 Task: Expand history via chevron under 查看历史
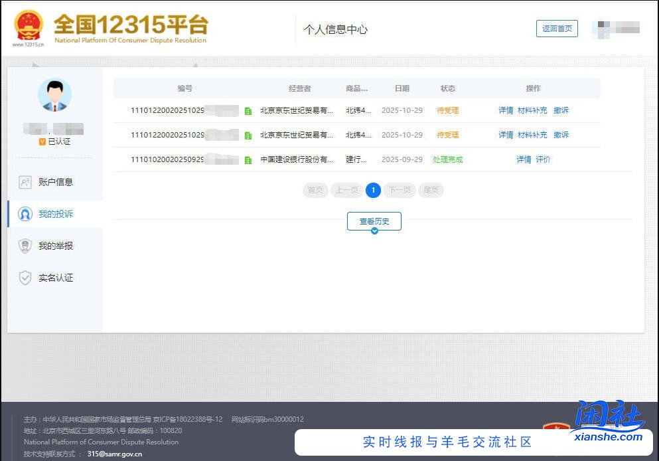(374, 230)
